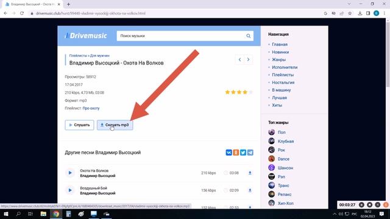Image resolution: width=390 pixels, height=219 pixels.
Task: Download Охота На Волков from the list
Action: coord(250,173)
